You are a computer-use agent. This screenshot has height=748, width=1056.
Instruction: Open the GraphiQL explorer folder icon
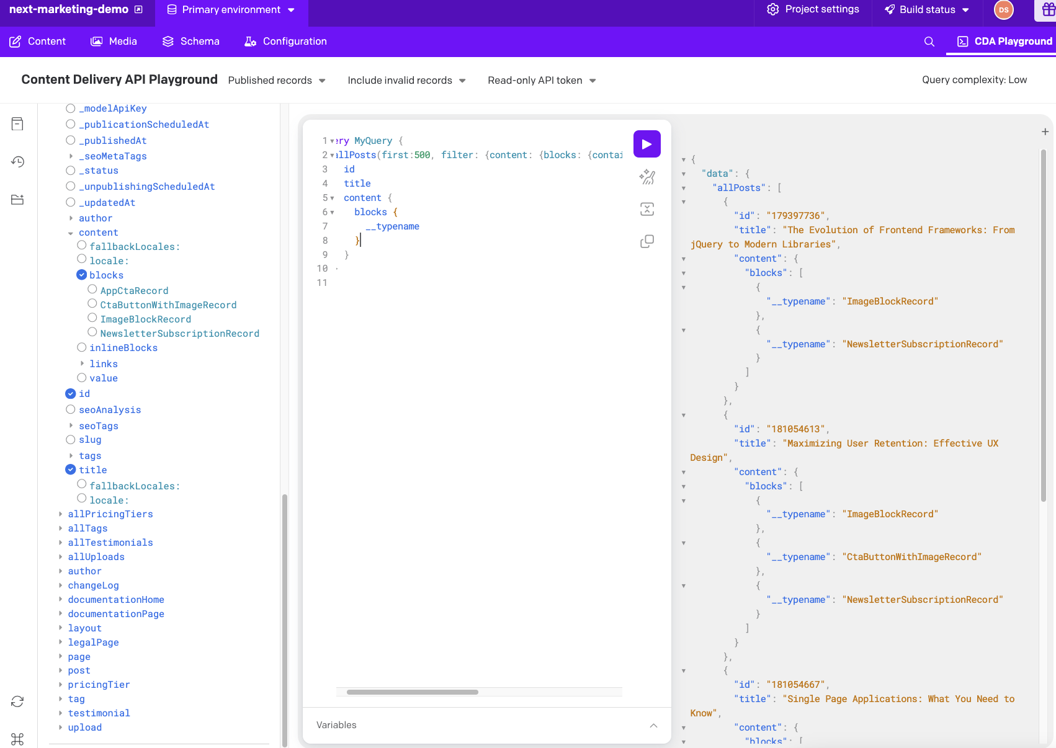point(17,200)
